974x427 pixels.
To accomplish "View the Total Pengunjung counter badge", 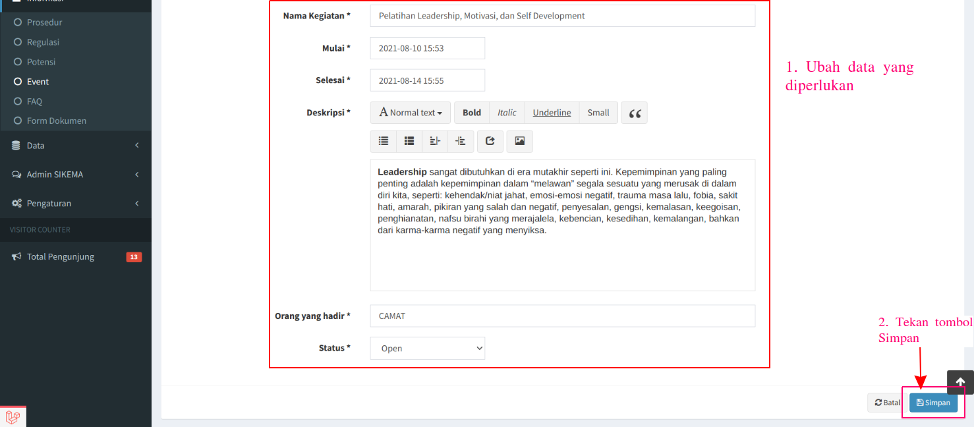I will point(134,256).
